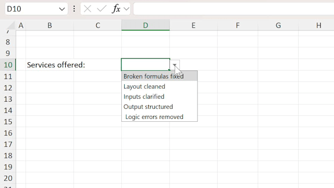Viewport: 334px width, 188px height.
Task: Select row 20 header
Action: [8, 178]
